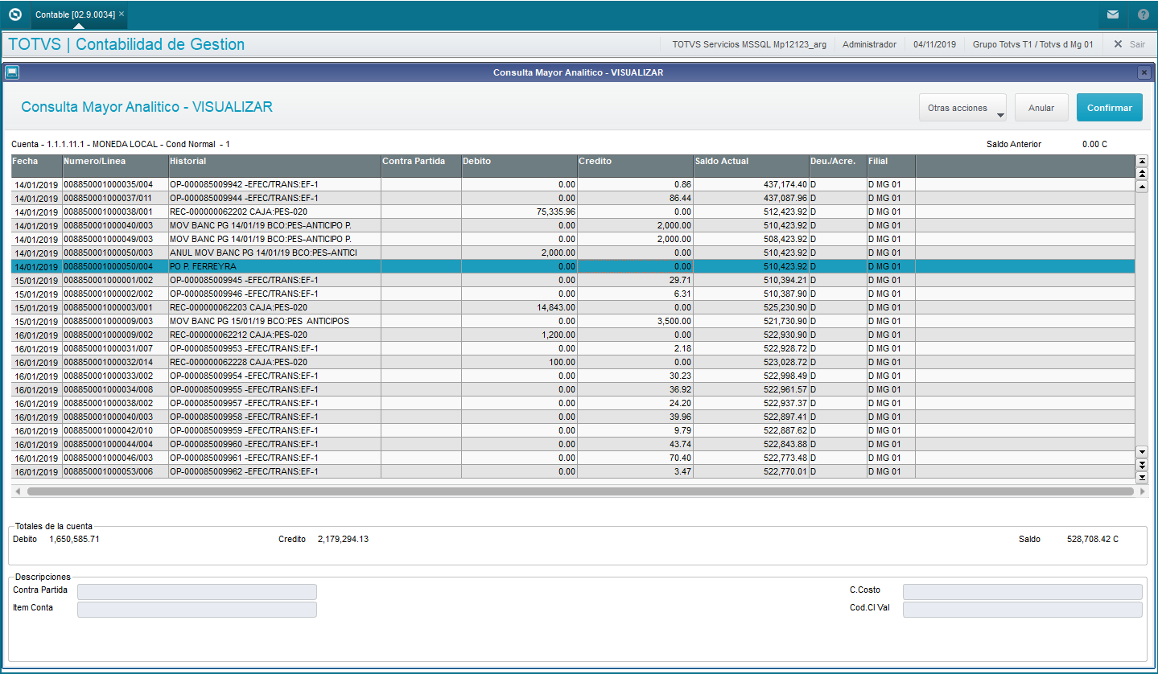Click the Cod.Cl Val field
This screenshot has height=674, width=1158.
(1022, 610)
